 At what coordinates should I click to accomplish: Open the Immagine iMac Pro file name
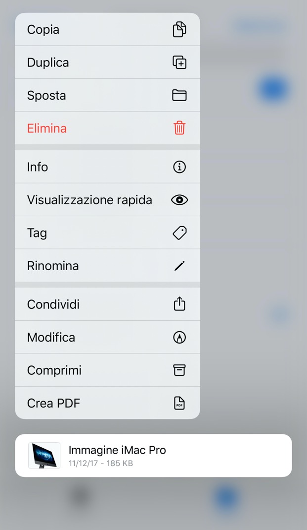click(117, 450)
